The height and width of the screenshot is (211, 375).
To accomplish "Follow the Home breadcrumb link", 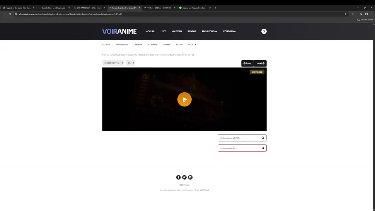I will point(105,55).
